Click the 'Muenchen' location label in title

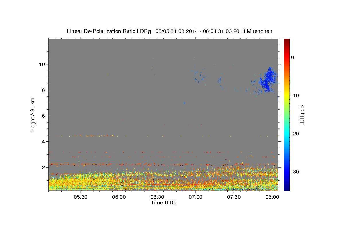pyautogui.click(x=260, y=31)
